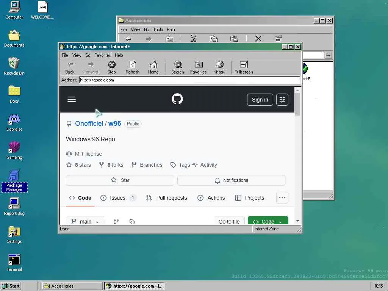Viewport: 388px width, 291px height.
Task: Open the Branches link
Action: point(147,165)
